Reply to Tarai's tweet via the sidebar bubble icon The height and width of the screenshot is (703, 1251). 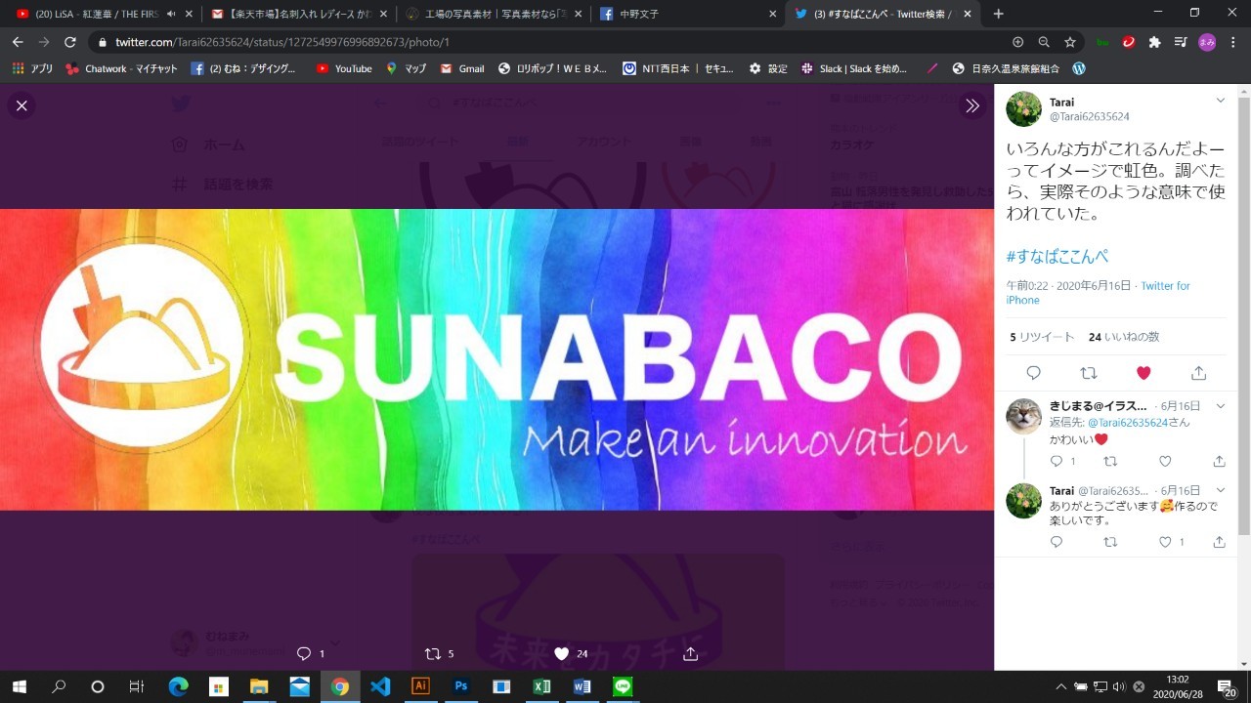pos(1033,373)
